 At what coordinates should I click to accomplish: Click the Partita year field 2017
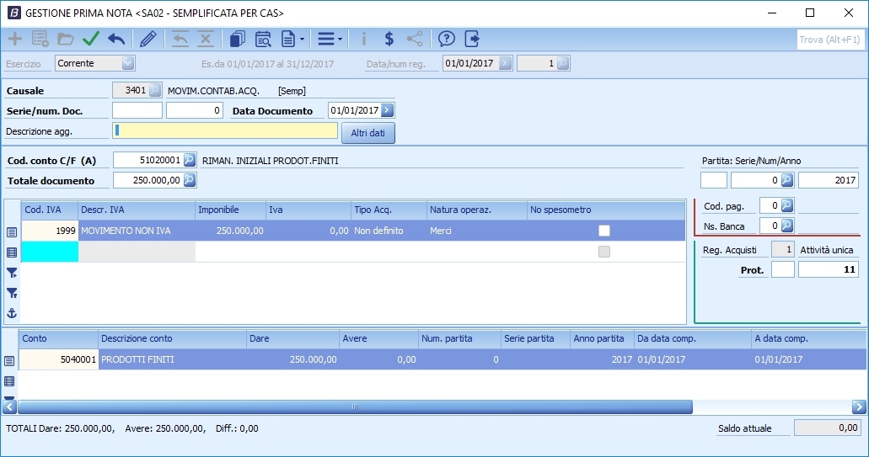pyautogui.click(x=828, y=180)
